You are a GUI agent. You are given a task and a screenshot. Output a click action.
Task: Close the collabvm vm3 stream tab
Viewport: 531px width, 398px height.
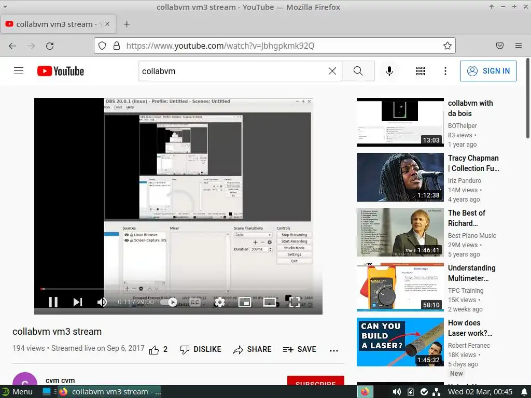(x=107, y=24)
